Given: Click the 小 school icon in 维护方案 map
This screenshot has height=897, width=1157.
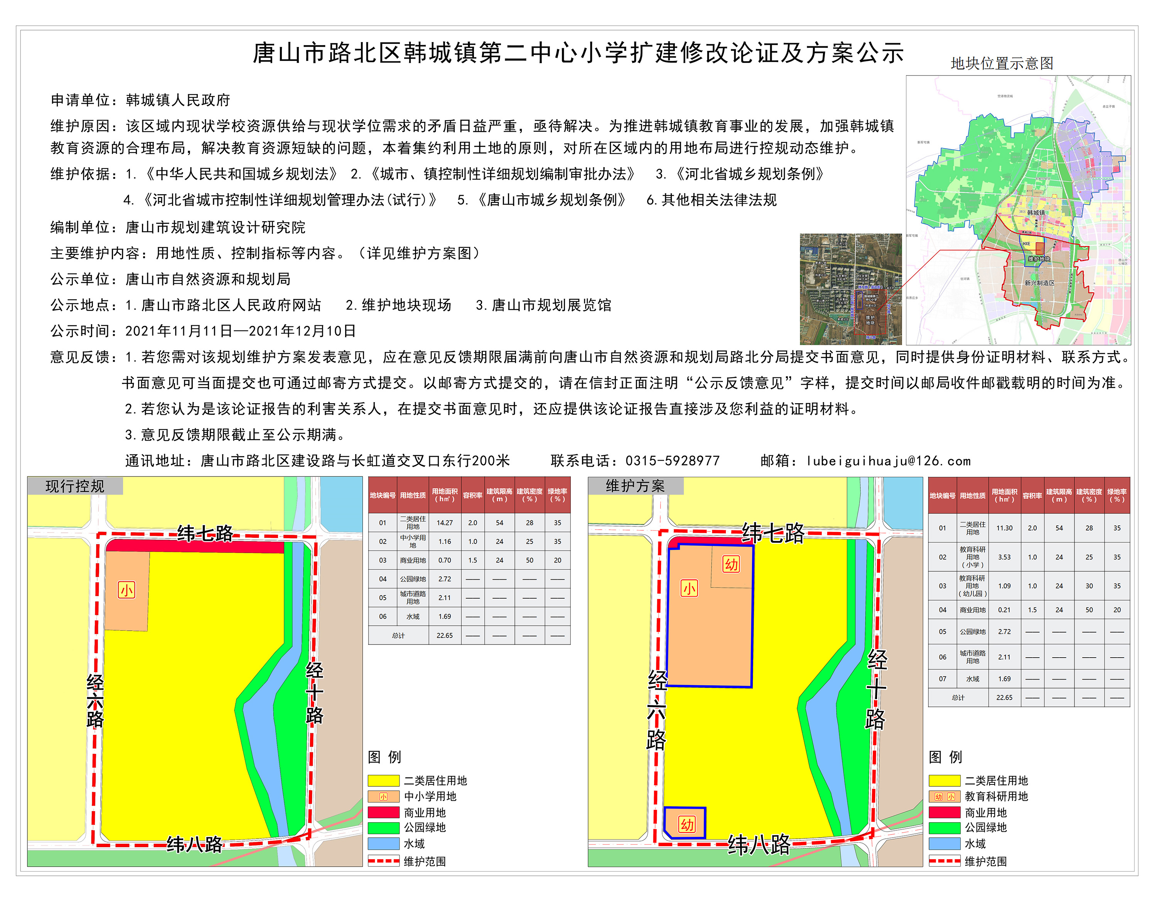Looking at the screenshot, I should [x=689, y=588].
